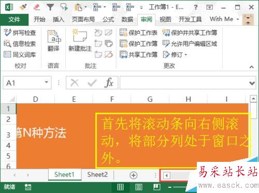Click 新建批注 new comment
The height and width of the screenshot is (193, 259).
click(x=80, y=41)
